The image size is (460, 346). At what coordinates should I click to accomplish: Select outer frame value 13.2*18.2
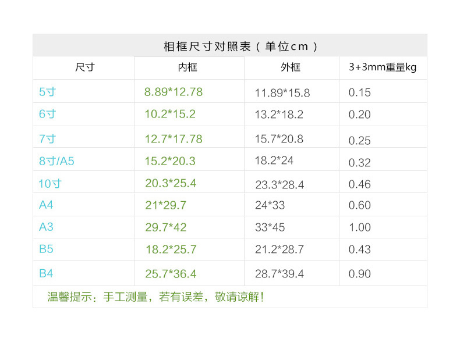tap(279, 115)
